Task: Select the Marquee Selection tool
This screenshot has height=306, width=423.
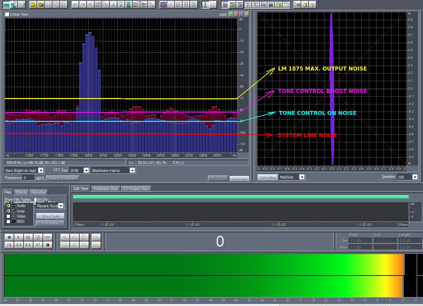Action: pyautogui.click(x=213, y=5)
